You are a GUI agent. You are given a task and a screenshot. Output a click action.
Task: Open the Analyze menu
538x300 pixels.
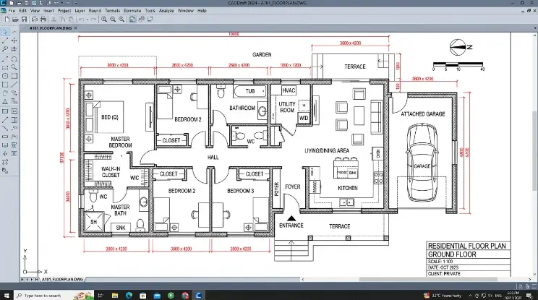[166, 11]
